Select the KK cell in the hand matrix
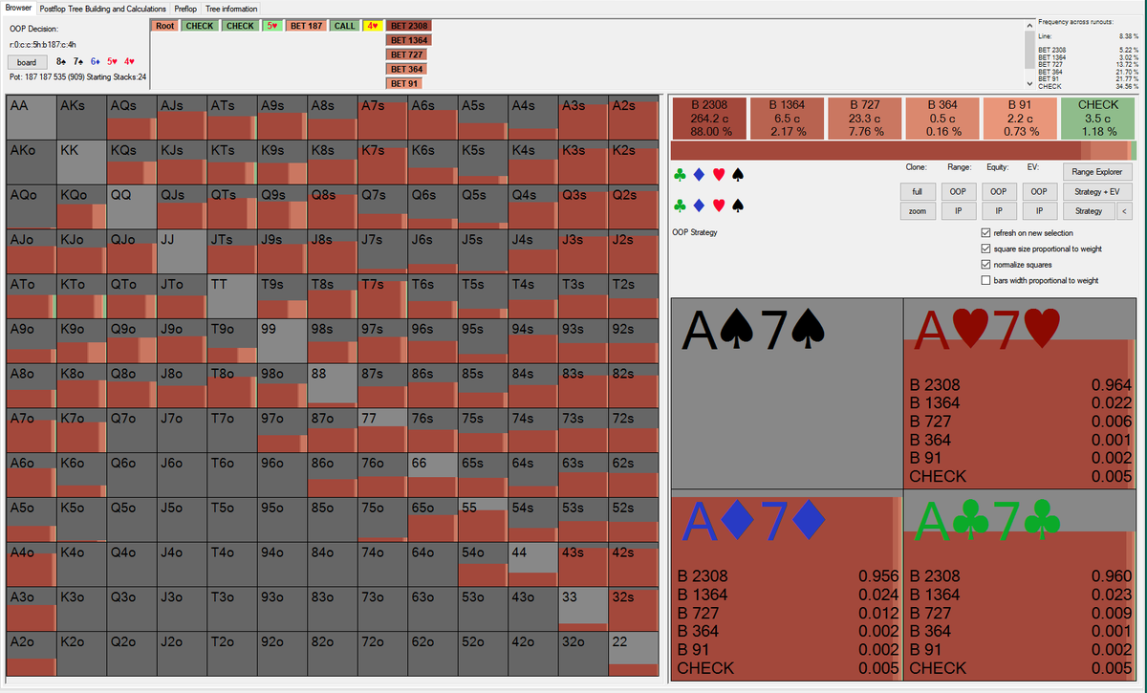 tap(80, 162)
